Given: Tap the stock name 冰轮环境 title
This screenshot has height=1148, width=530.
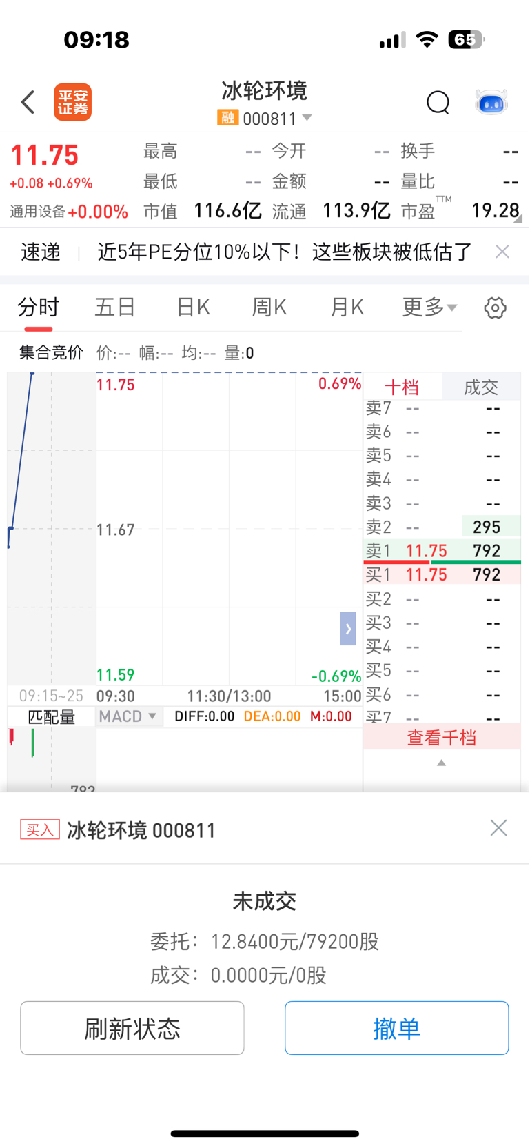Looking at the screenshot, I should coord(265,90).
